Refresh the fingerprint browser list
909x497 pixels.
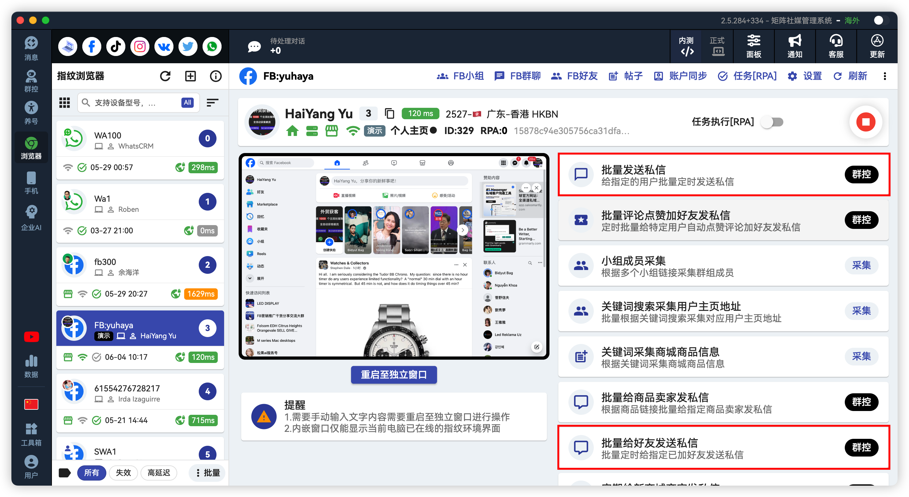pos(165,76)
